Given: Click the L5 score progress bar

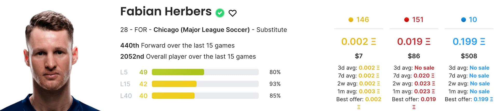Looking at the screenshot, I should click(x=205, y=72).
